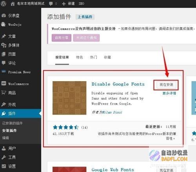Open author link Milan Dinić
Image resolution: width=196 pixels, height=172 pixels.
[112, 112]
